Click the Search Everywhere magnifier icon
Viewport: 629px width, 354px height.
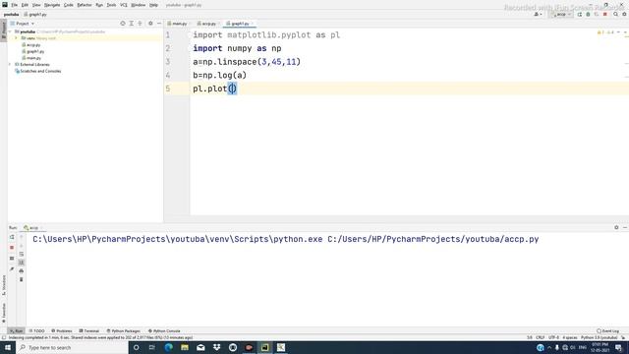click(x=616, y=15)
